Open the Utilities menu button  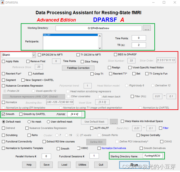pyautogui.click(x=82, y=165)
